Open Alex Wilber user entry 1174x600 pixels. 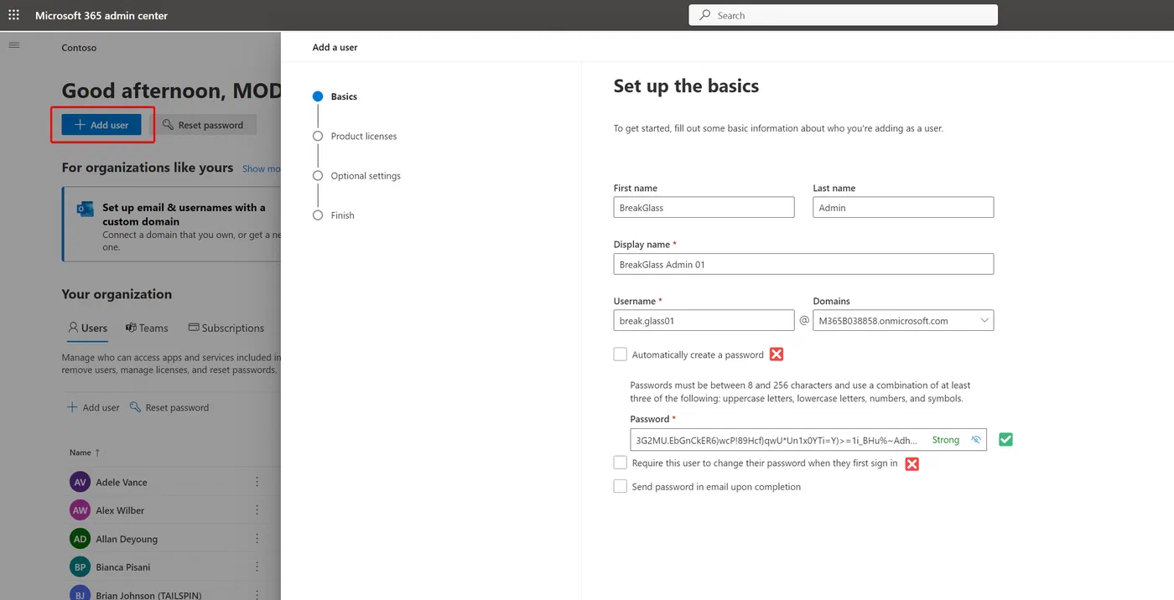[120, 510]
